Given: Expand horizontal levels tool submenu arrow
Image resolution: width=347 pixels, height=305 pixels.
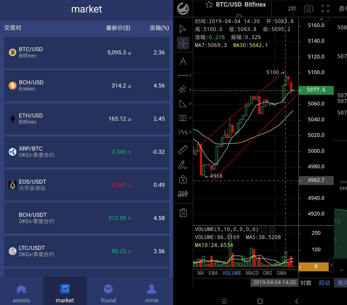Looking at the screenshot, I should click(x=190, y=118).
